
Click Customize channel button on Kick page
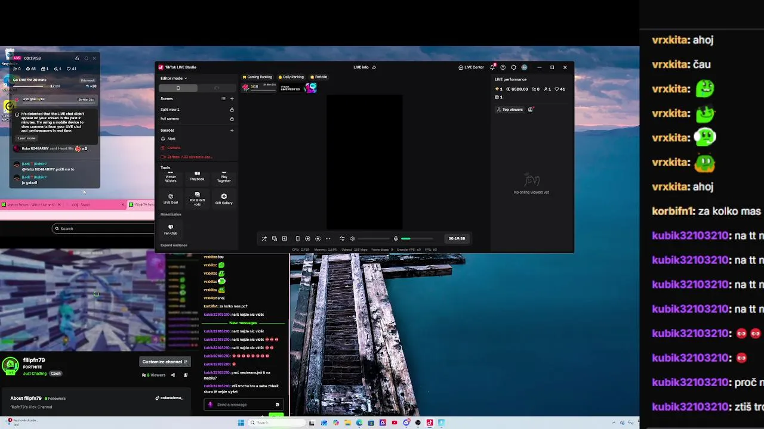coord(165,362)
